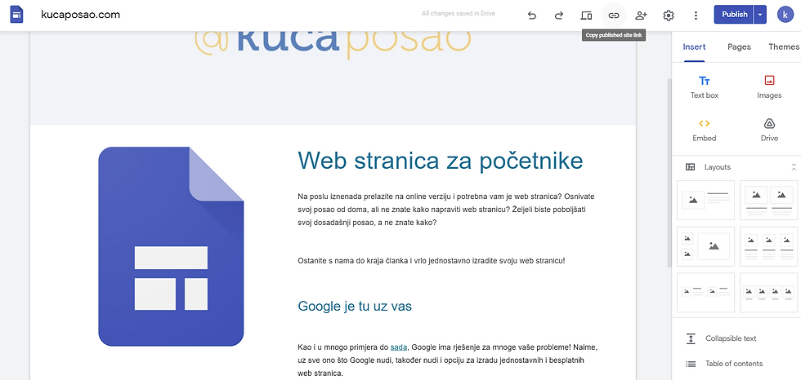Viewport: 801px width, 380px height.
Task: Insert a Table of contents
Action: 736,363
